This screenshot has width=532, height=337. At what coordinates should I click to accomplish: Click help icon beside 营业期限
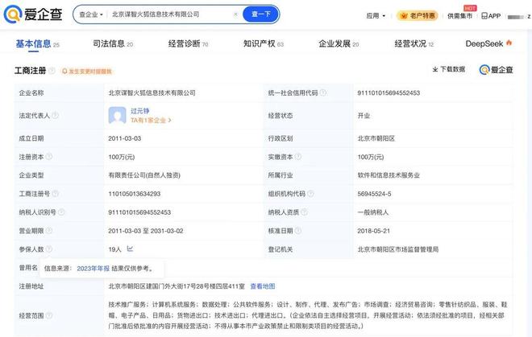click(x=49, y=230)
